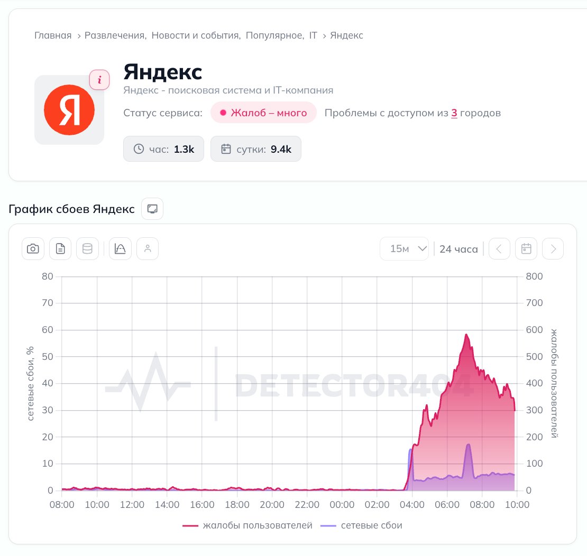
Task: Click the 'Яндекс' breadcrumb item
Action: (x=347, y=35)
